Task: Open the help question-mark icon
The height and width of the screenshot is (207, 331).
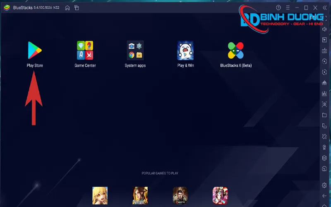Action: [x=278, y=7]
